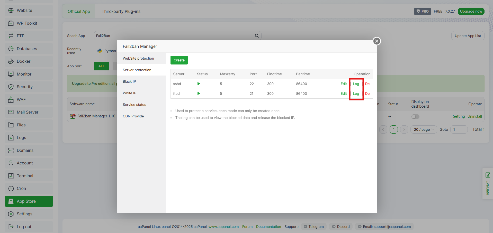Uninstall Fail2ban Manager link
Screen dimensions: 493x233
coord(474,116)
